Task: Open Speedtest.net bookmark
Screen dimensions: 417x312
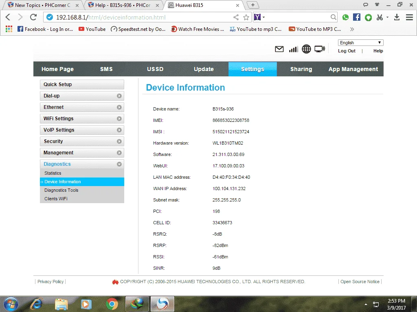Action: point(138,29)
